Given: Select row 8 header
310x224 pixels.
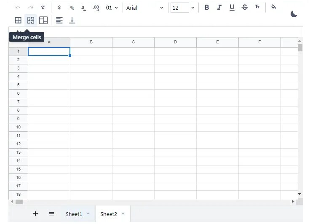Looking at the screenshot, I should click(19, 110).
